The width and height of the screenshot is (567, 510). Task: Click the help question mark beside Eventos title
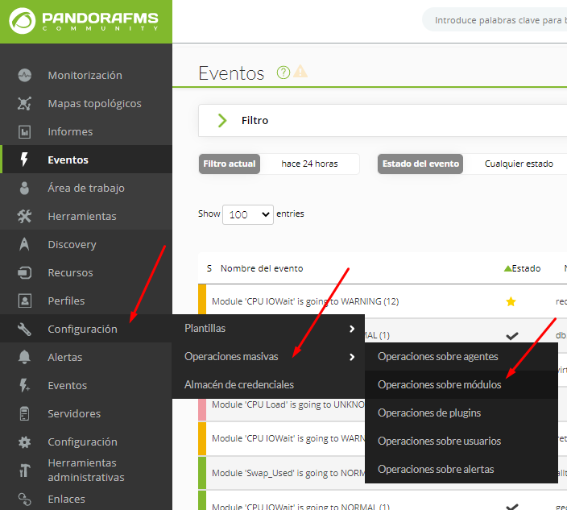283,73
